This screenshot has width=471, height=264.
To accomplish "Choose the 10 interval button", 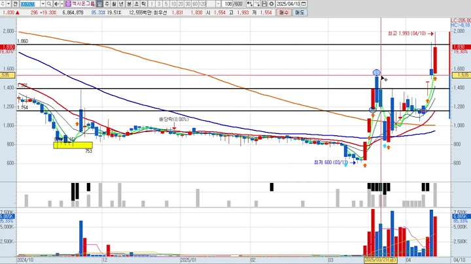I will click(173, 4).
